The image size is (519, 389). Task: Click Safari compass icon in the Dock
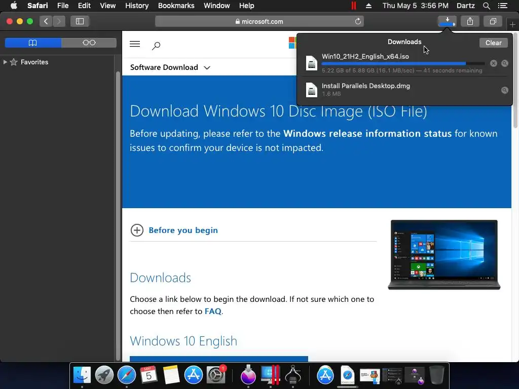[126, 375]
